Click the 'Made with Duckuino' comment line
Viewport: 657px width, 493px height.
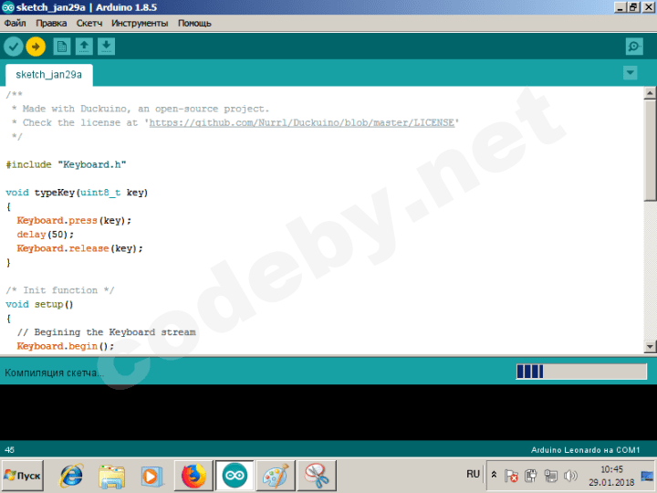click(141, 109)
